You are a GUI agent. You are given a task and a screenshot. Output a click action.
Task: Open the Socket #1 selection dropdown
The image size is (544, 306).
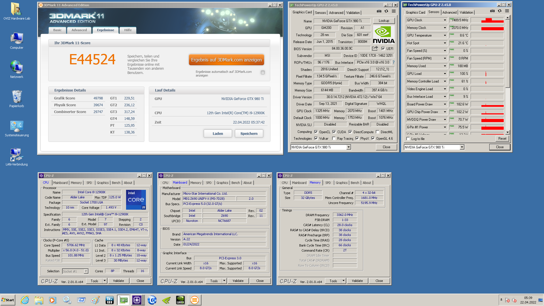click(86, 271)
